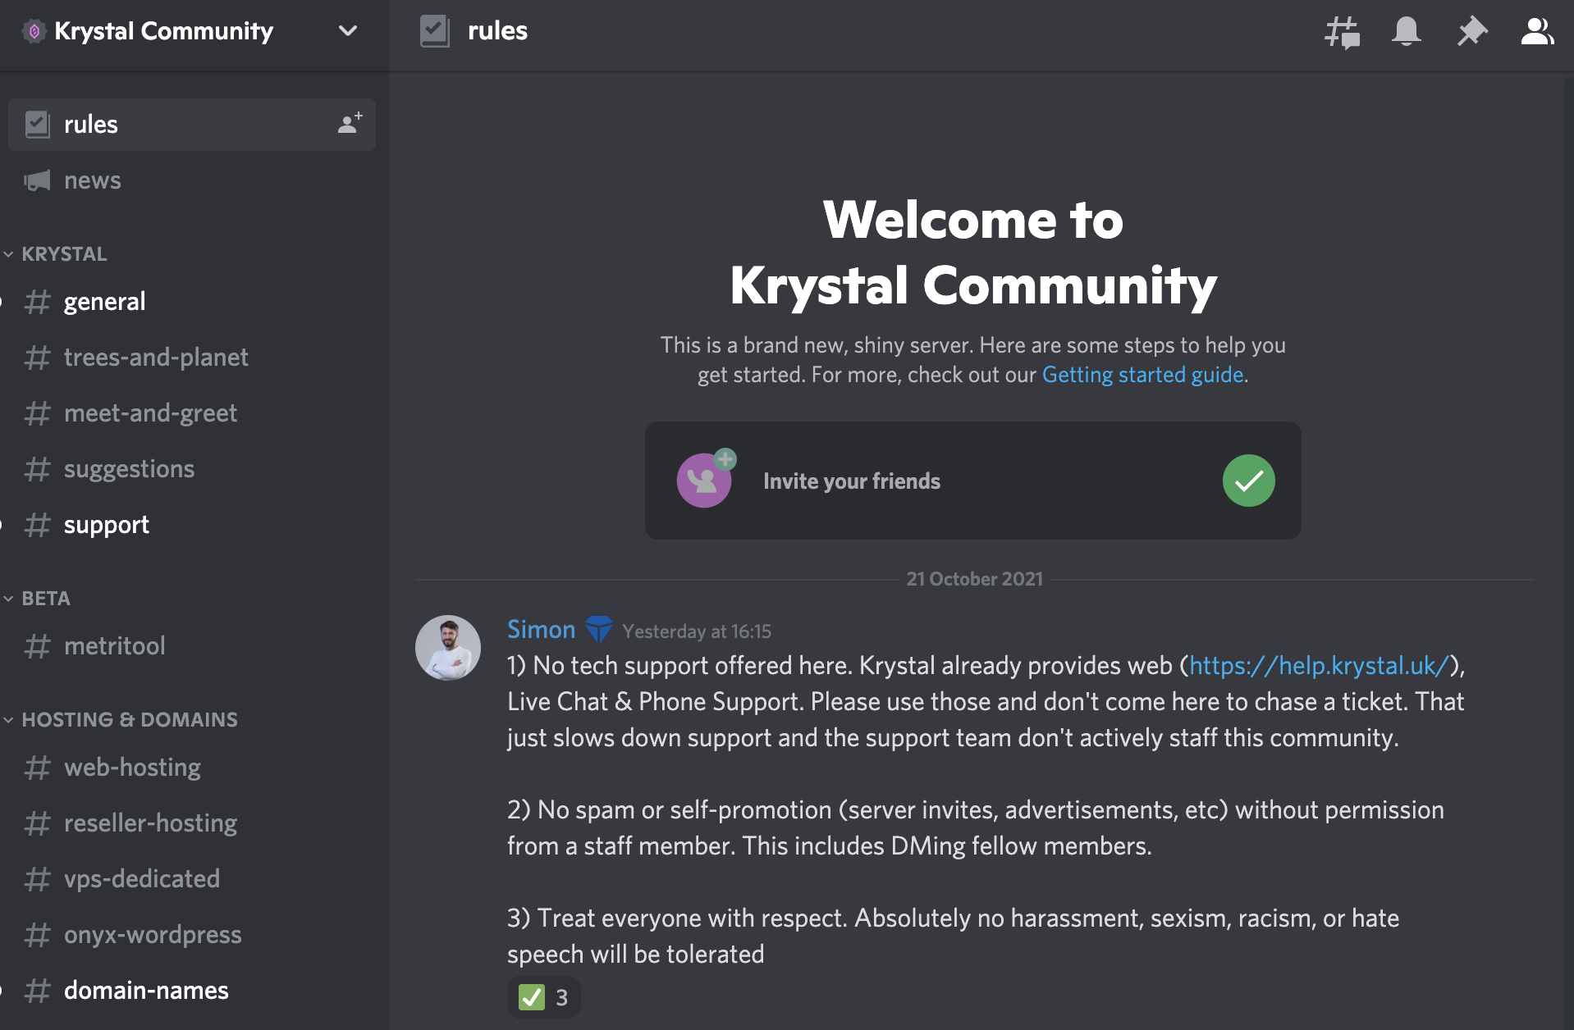The width and height of the screenshot is (1574, 1030).
Task: Click the news megaphone icon
Action: pyautogui.click(x=37, y=180)
